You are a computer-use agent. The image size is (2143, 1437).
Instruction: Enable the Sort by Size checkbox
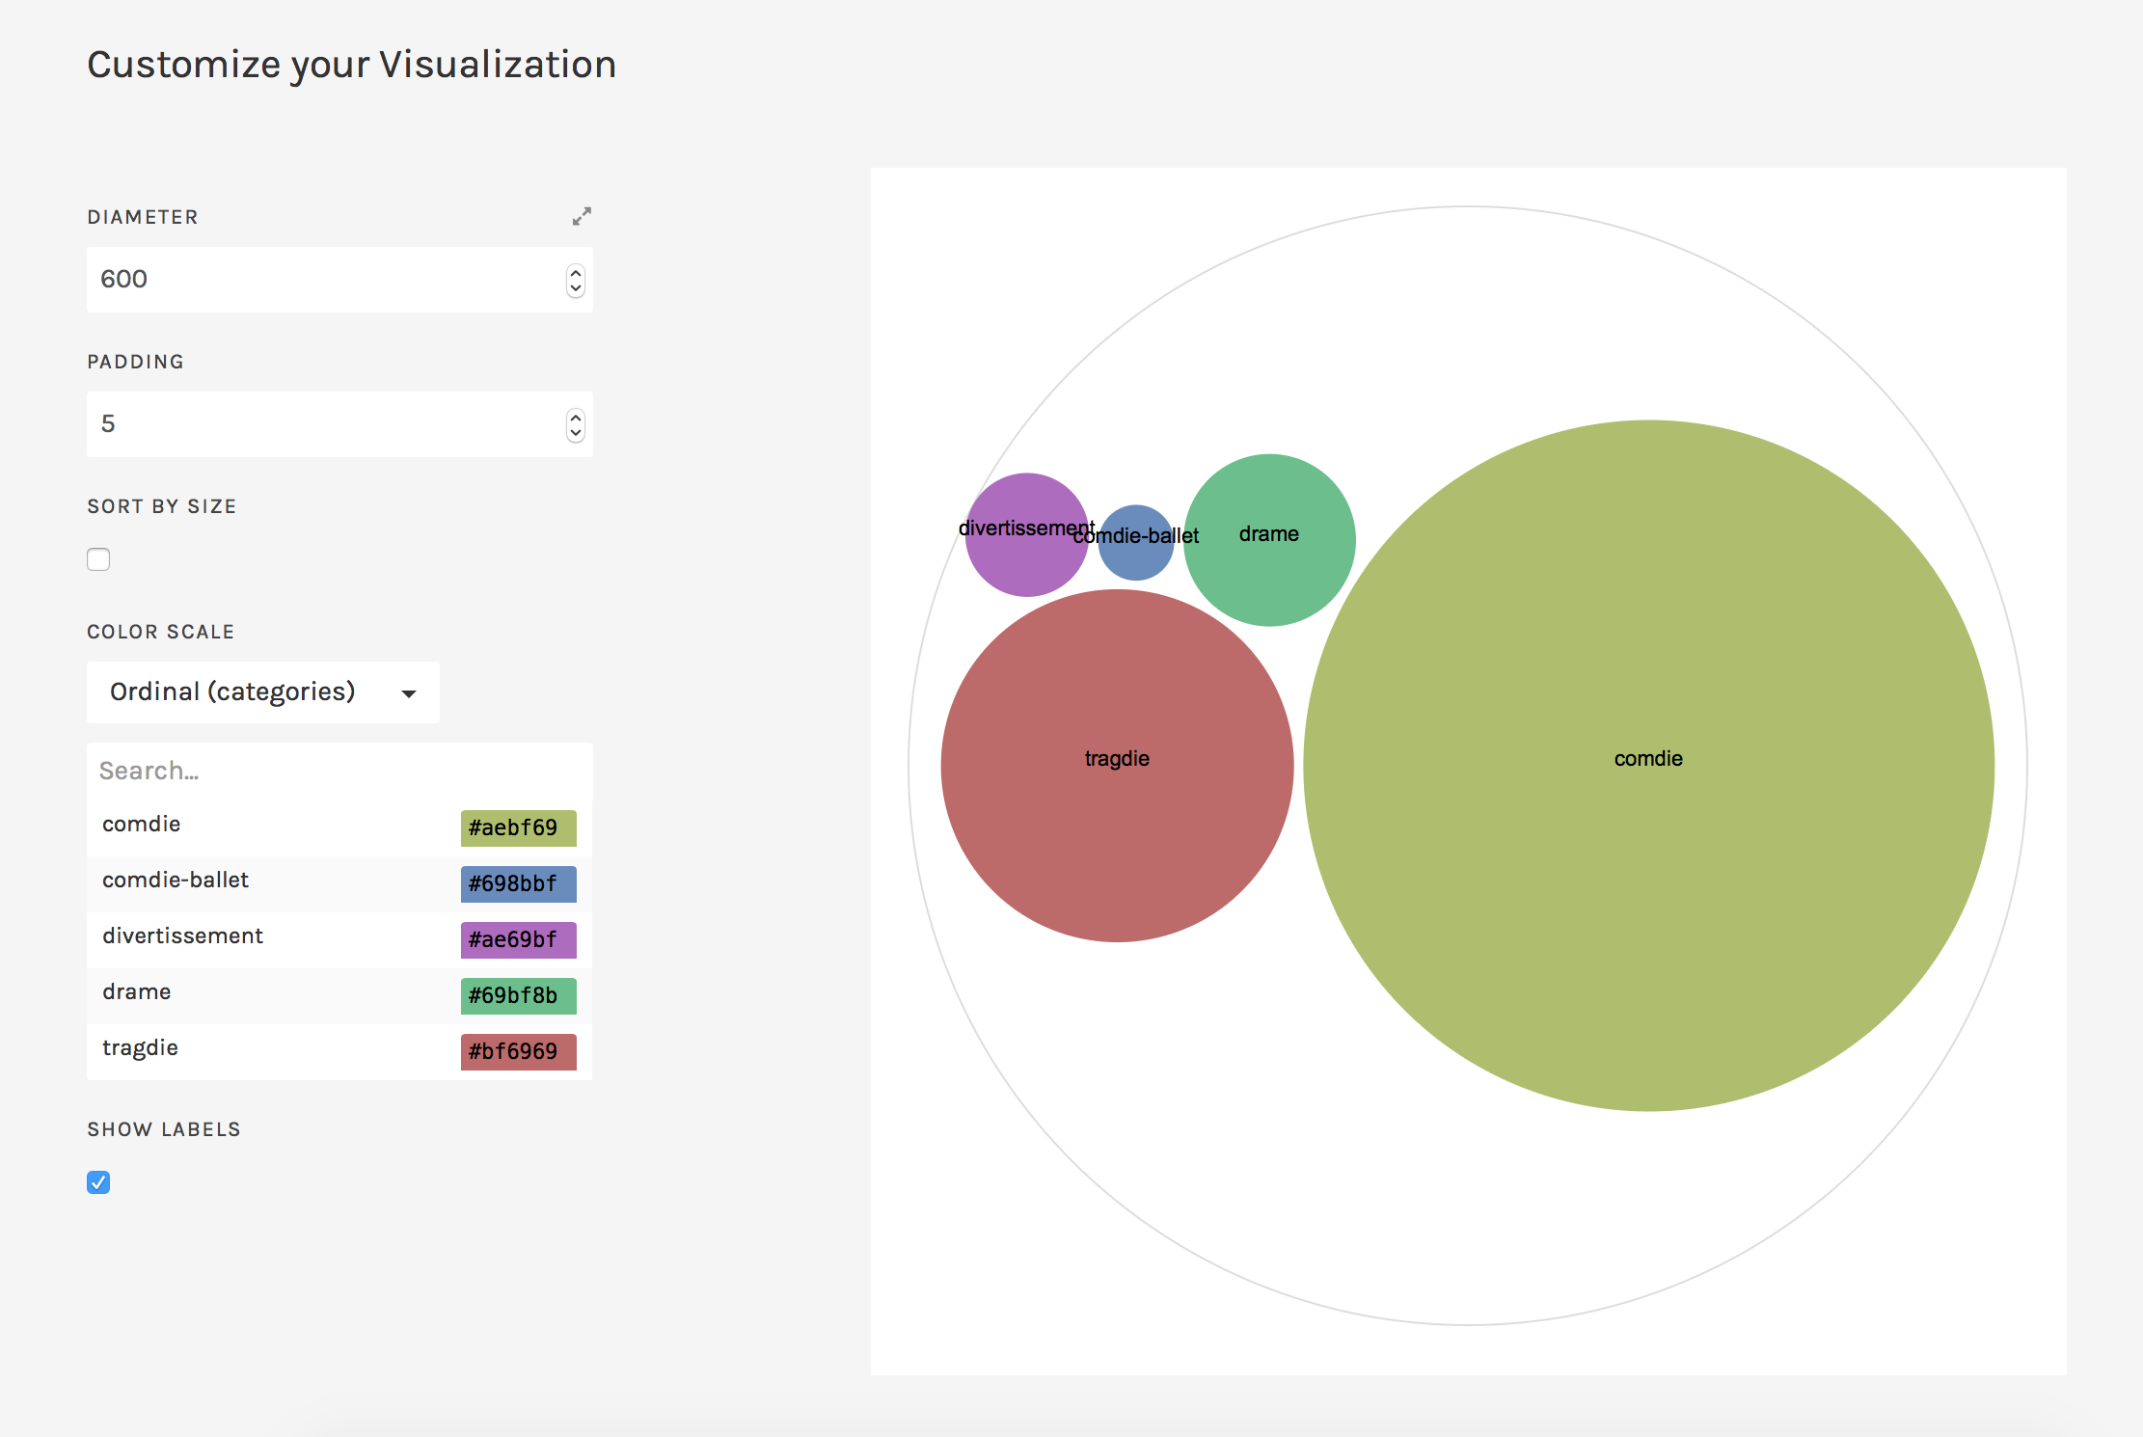pos(98,559)
